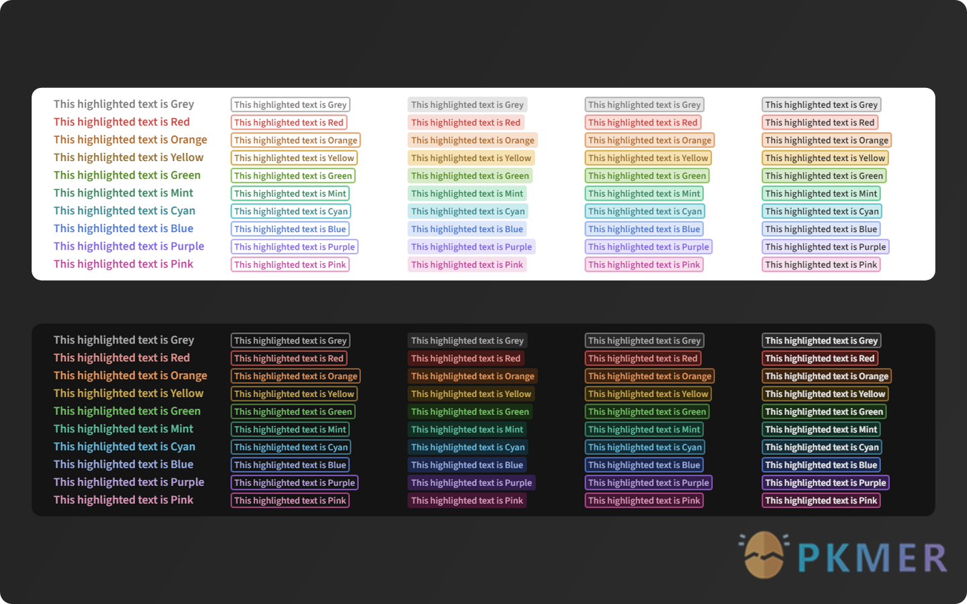Screen dimensions: 967x604
Task: Click plain grey text in light panel
Action: tap(124, 104)
